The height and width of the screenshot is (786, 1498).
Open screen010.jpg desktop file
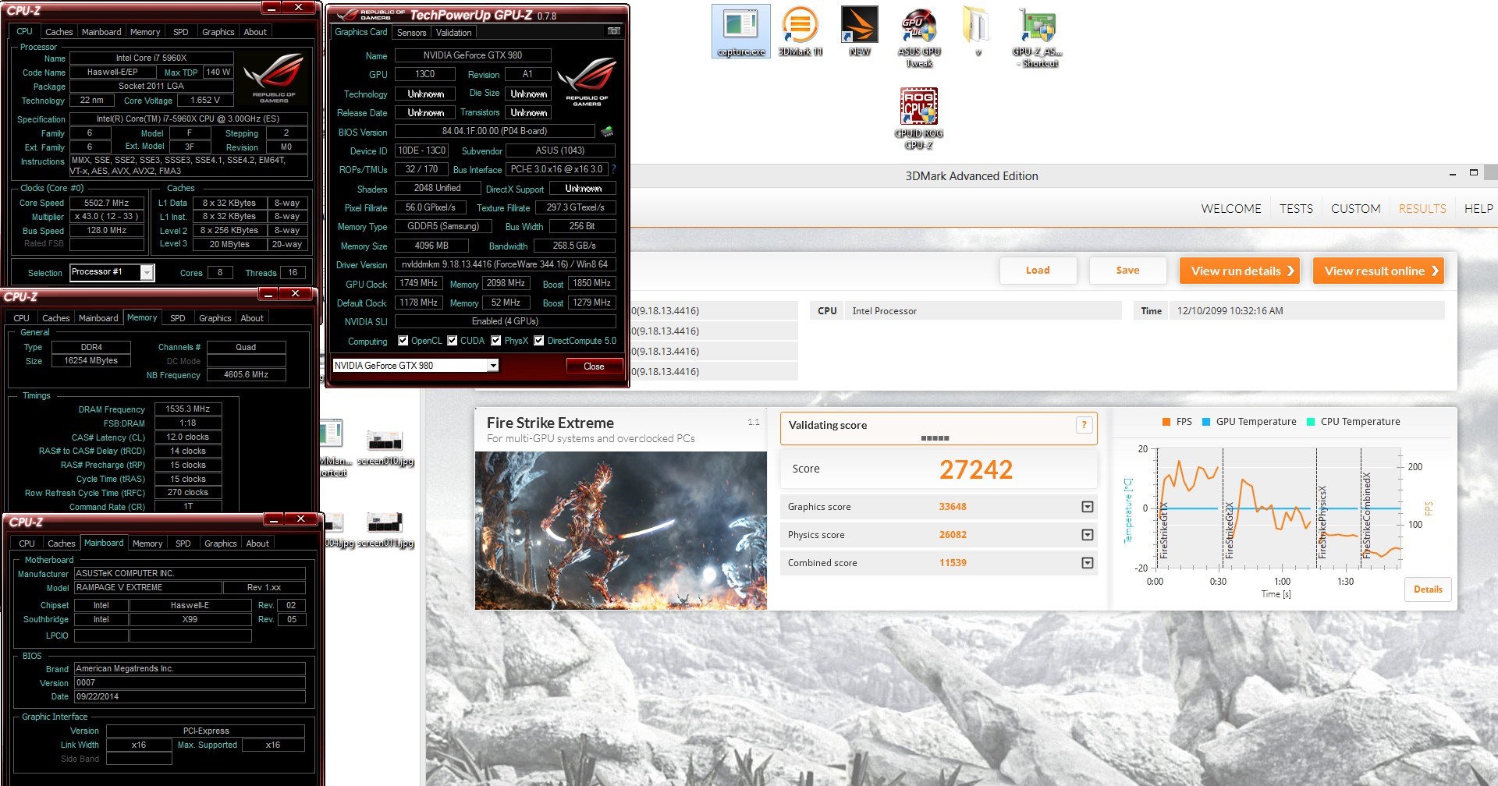385,448
